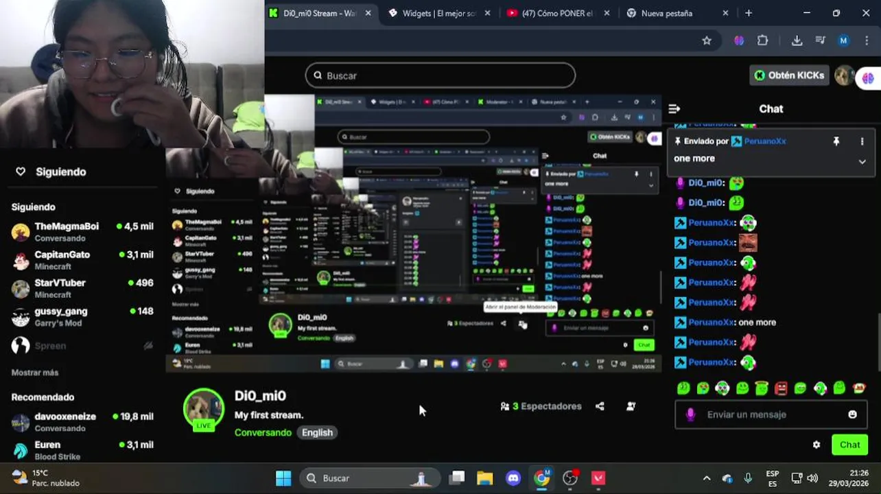Open StarVTuber channel in sidebar
881x494 pixels.
(x=82, y=288)
